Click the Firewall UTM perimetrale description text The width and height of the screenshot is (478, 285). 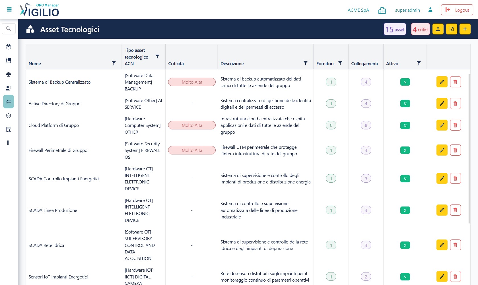click(259, 150)
